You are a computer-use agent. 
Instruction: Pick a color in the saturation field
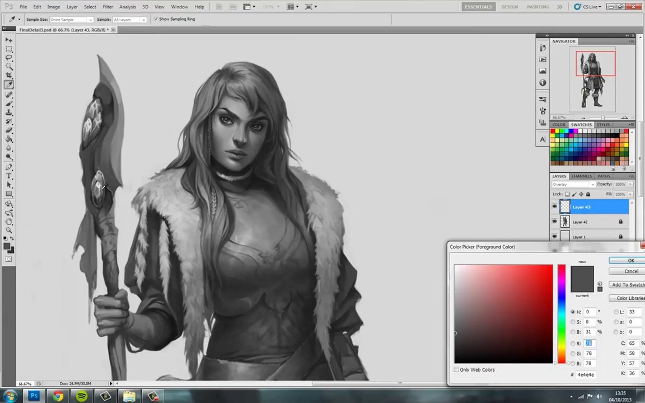[503, 314]
